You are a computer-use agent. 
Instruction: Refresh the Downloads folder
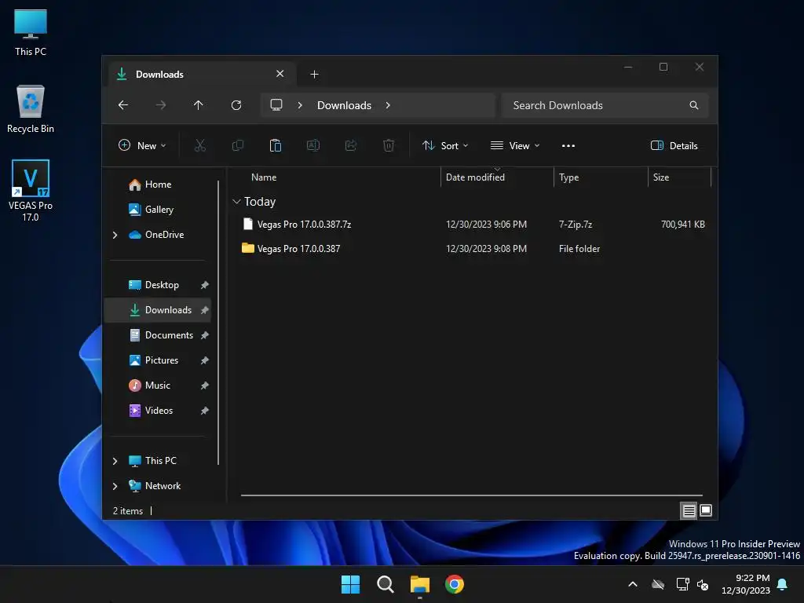(x=236, y=105)
